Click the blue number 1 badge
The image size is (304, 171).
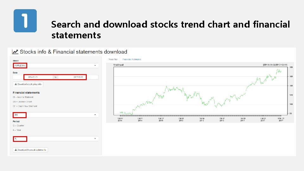pos(25,21)
